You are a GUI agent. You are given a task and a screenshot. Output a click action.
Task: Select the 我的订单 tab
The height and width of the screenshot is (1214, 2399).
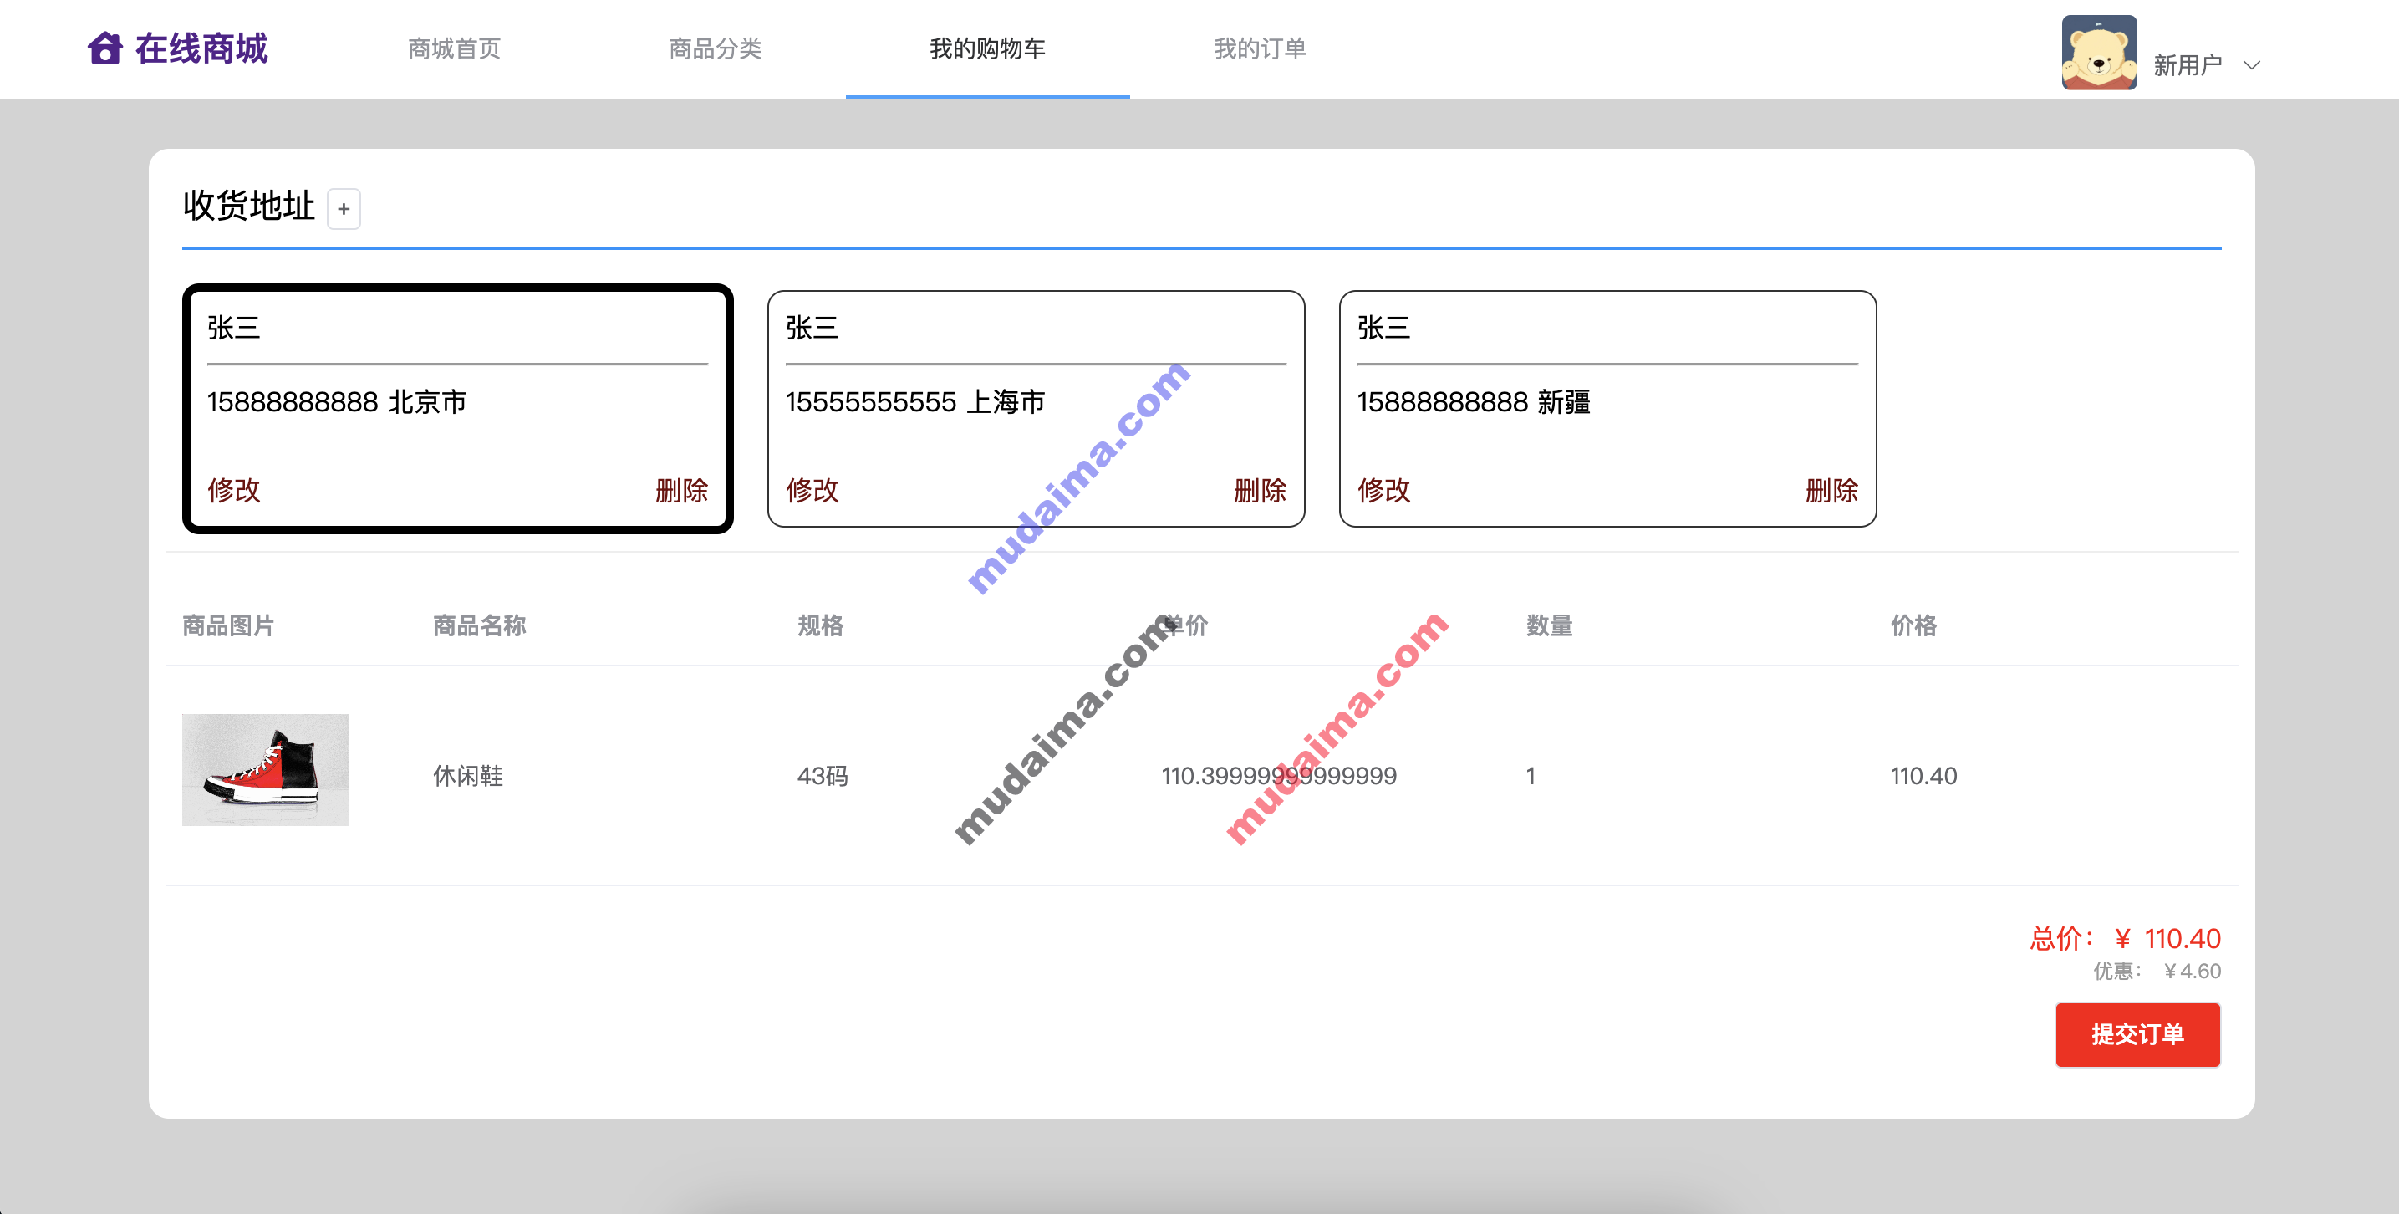click(1259, 48)
